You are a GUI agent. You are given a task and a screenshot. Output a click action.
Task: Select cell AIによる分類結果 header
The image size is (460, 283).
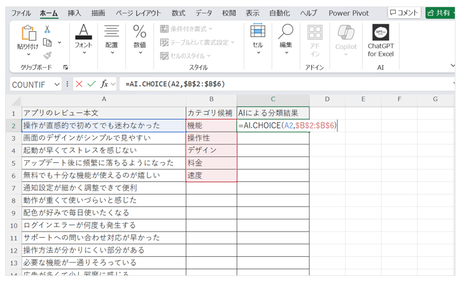[x=273, y=113]
